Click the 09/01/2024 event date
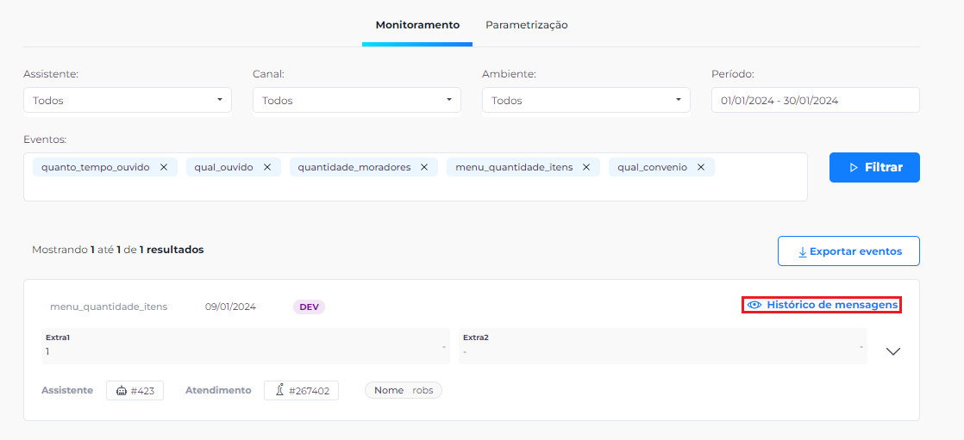 pos(230,307)
